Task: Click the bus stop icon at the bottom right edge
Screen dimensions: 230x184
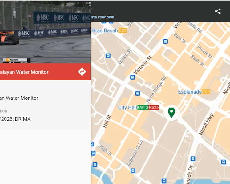Action: pyautogui.click(x=224, y=162)
